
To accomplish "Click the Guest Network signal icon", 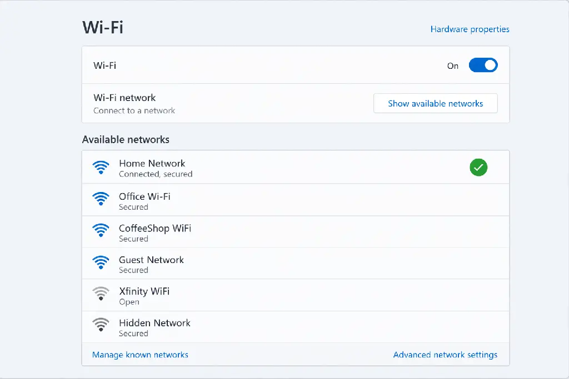I will point(101,262).
